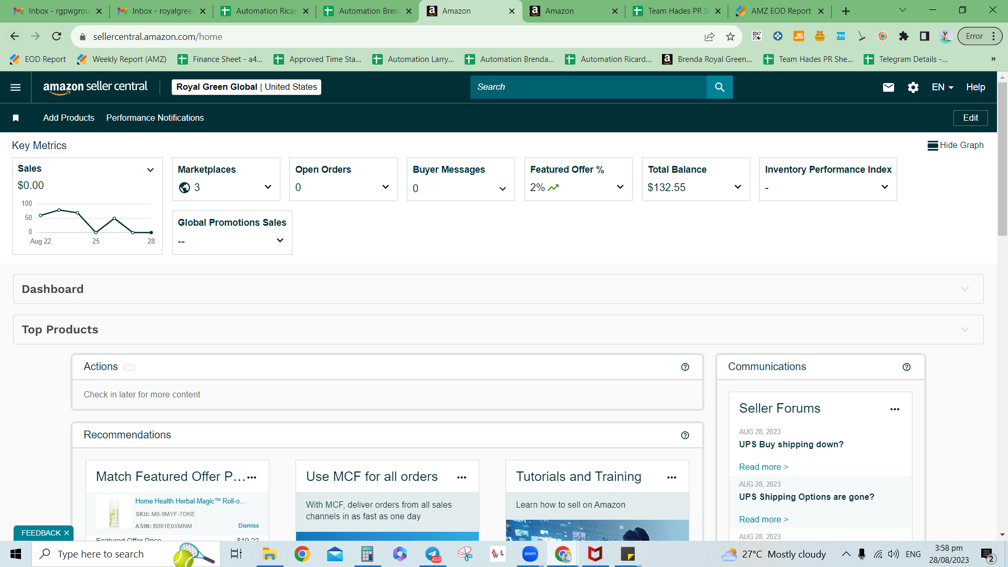1008x567 pixels.
Task: Switch to AMZ EOD Report tab
Action: coord(780,11)
